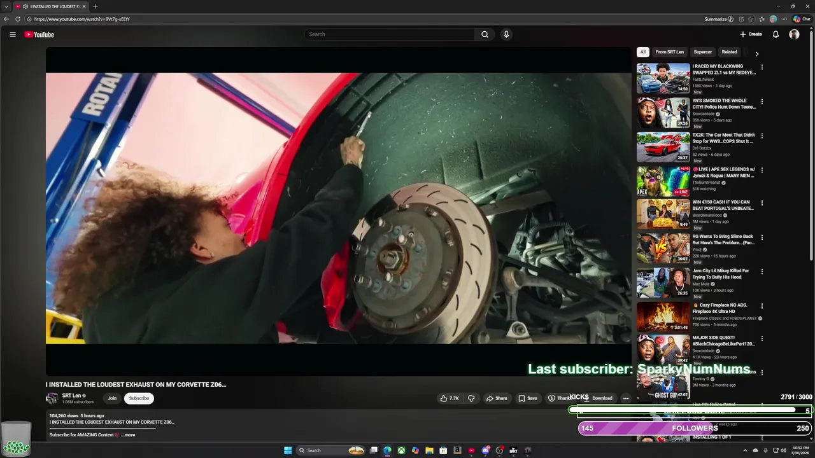Open the APE SEX LEGENDS live stream thumbnail

click(663, 181)
